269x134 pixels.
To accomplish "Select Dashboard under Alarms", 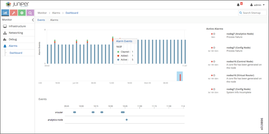I will pos(16,53).
